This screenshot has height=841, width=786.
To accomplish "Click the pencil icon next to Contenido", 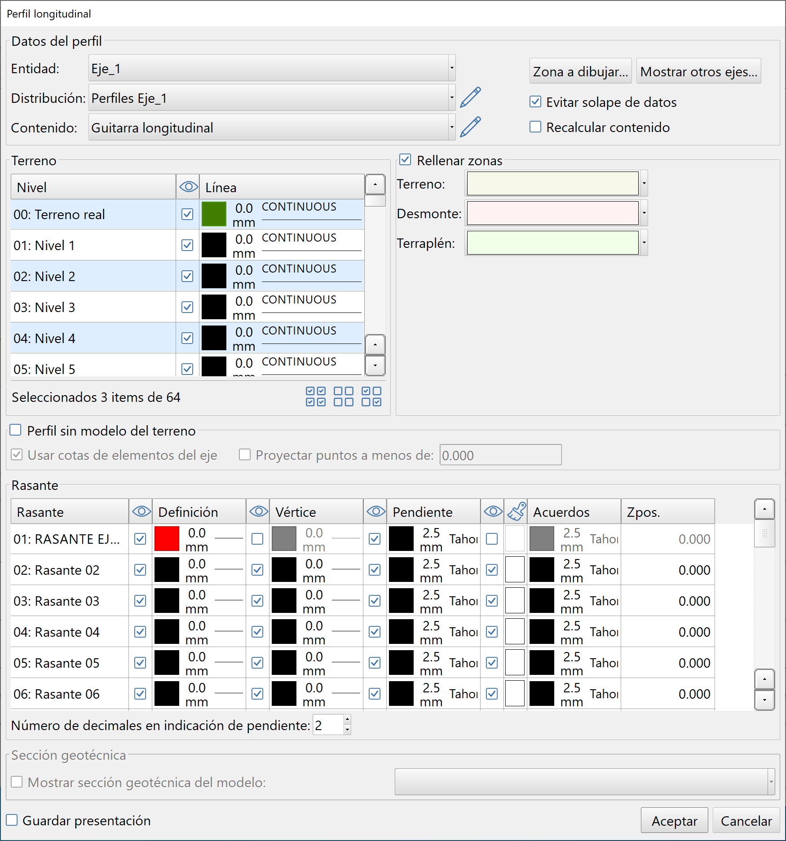I will (x=470, y=128).
